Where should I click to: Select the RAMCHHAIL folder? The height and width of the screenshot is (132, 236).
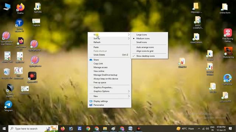click(196, 38)
